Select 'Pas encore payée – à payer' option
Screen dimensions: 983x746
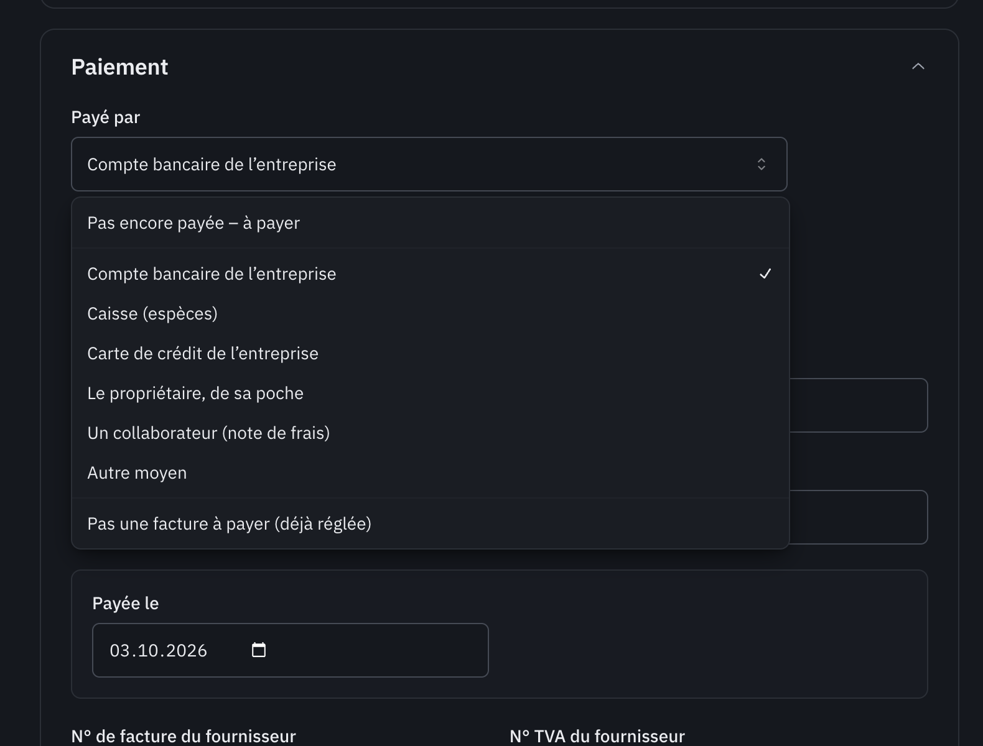pyautogui.click(x=431, y=223)
